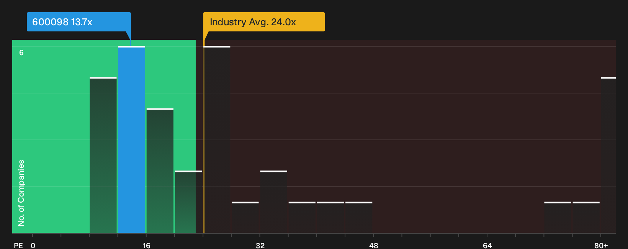Image resolution: width=628 pixels, height=249 pixels.
Task: Click the x-axis label 32
Action: [x=260, y=245]
